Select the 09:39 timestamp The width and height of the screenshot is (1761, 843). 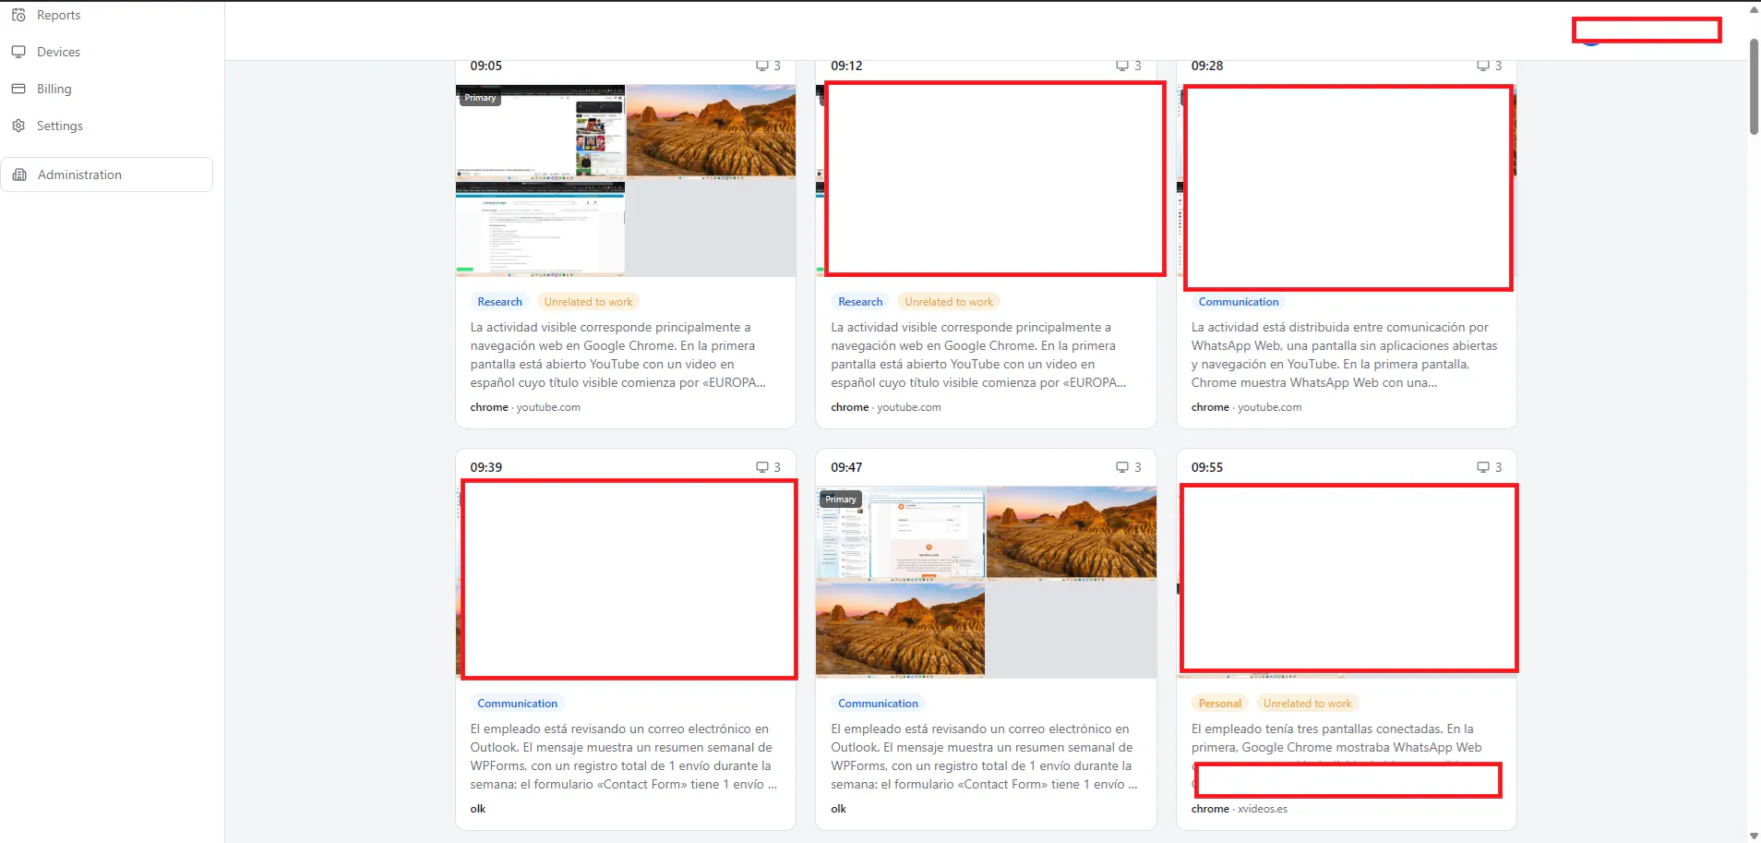[x=486, y=467]
